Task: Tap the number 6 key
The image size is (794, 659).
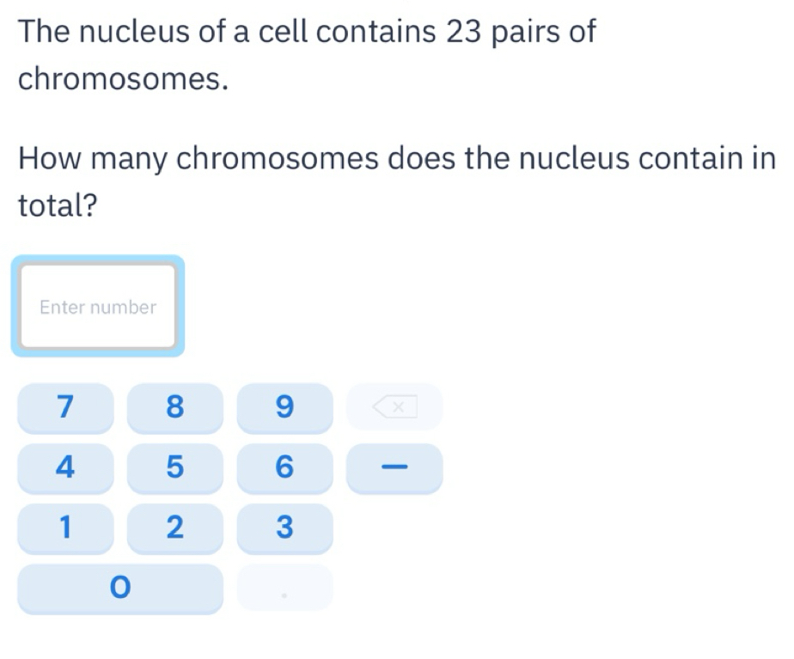Action: [x=284, y=467]
